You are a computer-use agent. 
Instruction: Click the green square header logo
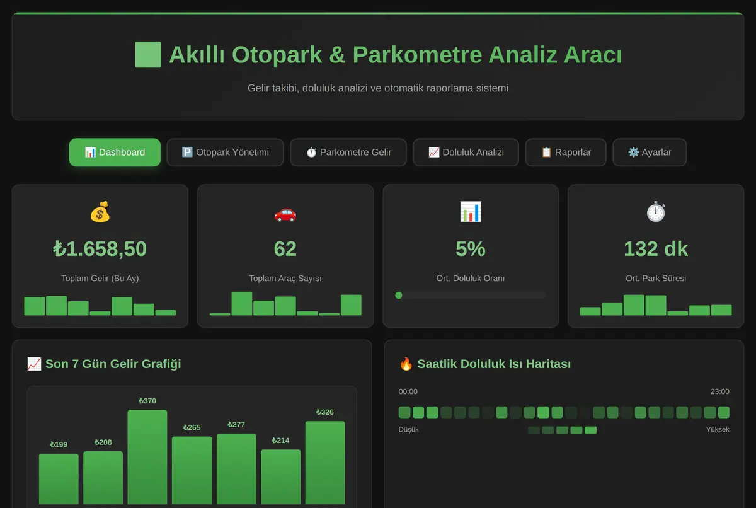coord(148,55)
